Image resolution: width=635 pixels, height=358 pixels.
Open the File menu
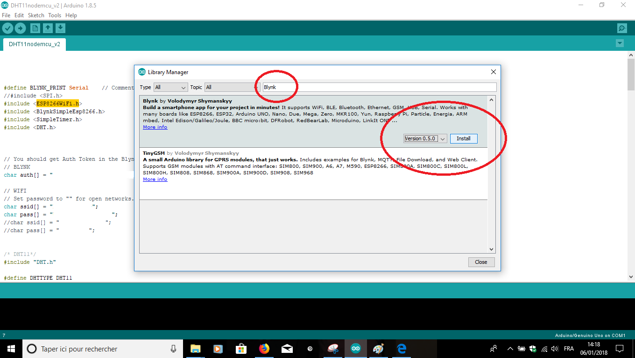pyautogui.click(x=6, y=15)
